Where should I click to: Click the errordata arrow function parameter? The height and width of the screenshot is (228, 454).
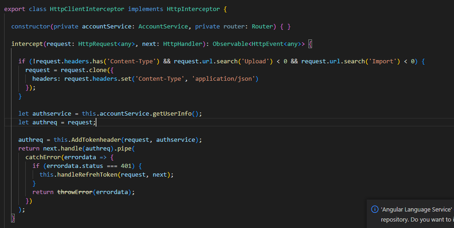click(x=80, y=157)
